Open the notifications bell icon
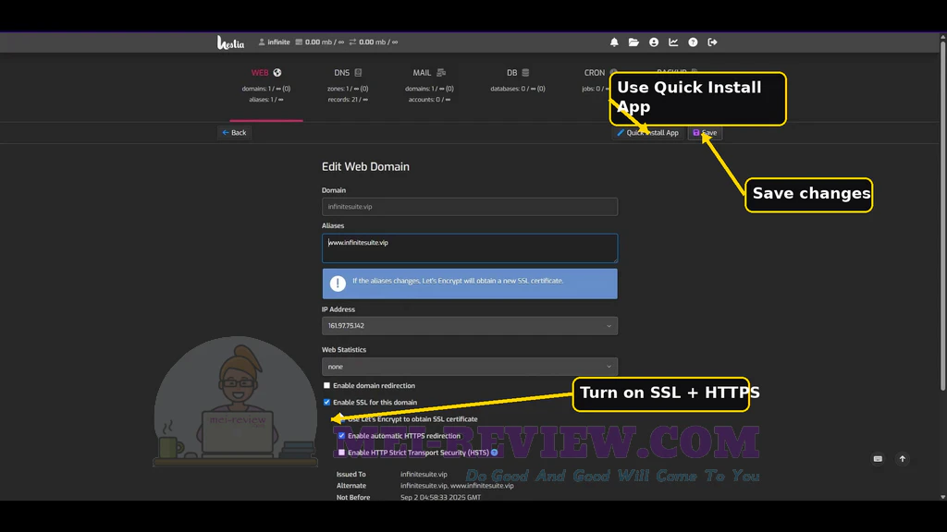Image resolution: width=947 pixels, height=532 pixels. click(x=614, y=42)
